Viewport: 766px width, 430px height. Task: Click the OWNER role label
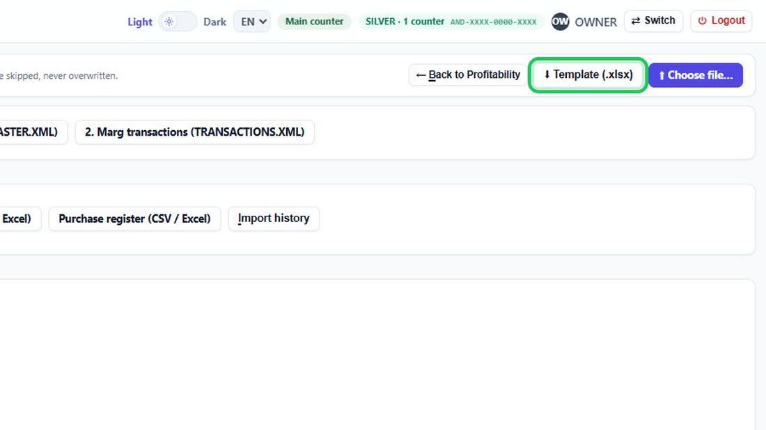tap(595, 22)
